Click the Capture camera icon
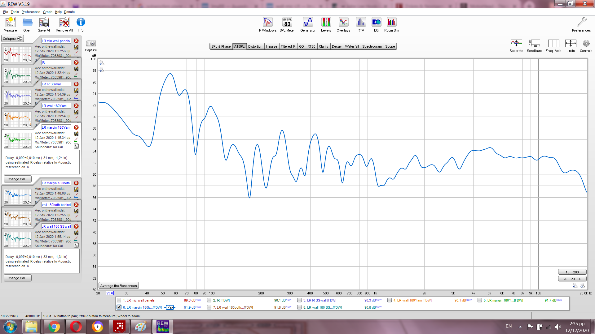 pos(91,44)
